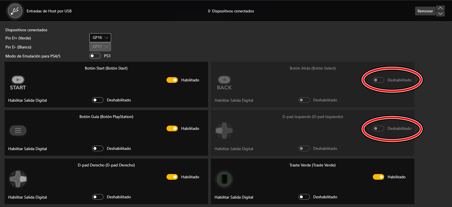Enable digital output for D-pad Derecho

pos(98,197)
